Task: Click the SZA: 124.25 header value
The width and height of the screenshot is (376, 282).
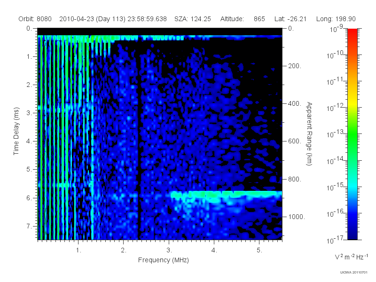Action: coord(193,19)
